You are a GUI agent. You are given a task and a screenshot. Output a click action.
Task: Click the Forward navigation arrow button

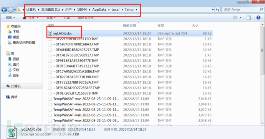10,10
